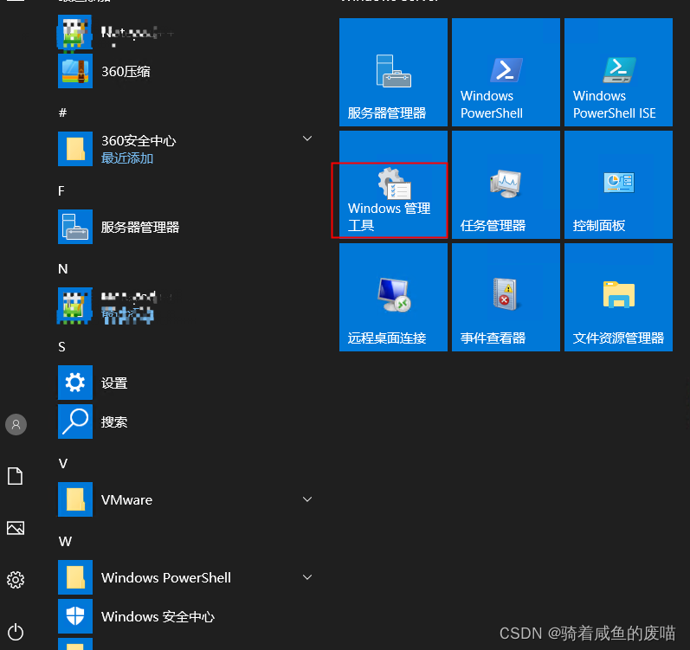The image size is (690, 650).
Task: Open the 文件资源管理器 tile
Action: pyautogui.click(x=618, y=297)
